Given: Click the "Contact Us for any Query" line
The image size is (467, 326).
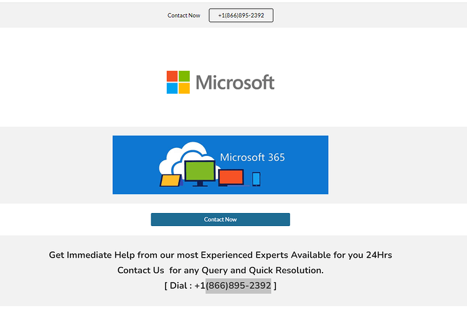Looking at the screenshot, I should pyautogui.click(x=220, y=270).
